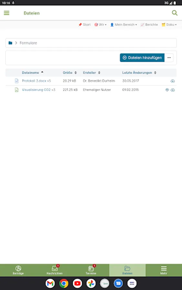Select the Formulare breadcrumb
This screenshot has height=290, width=182.
pyautogui.click(x=28, y=43)
